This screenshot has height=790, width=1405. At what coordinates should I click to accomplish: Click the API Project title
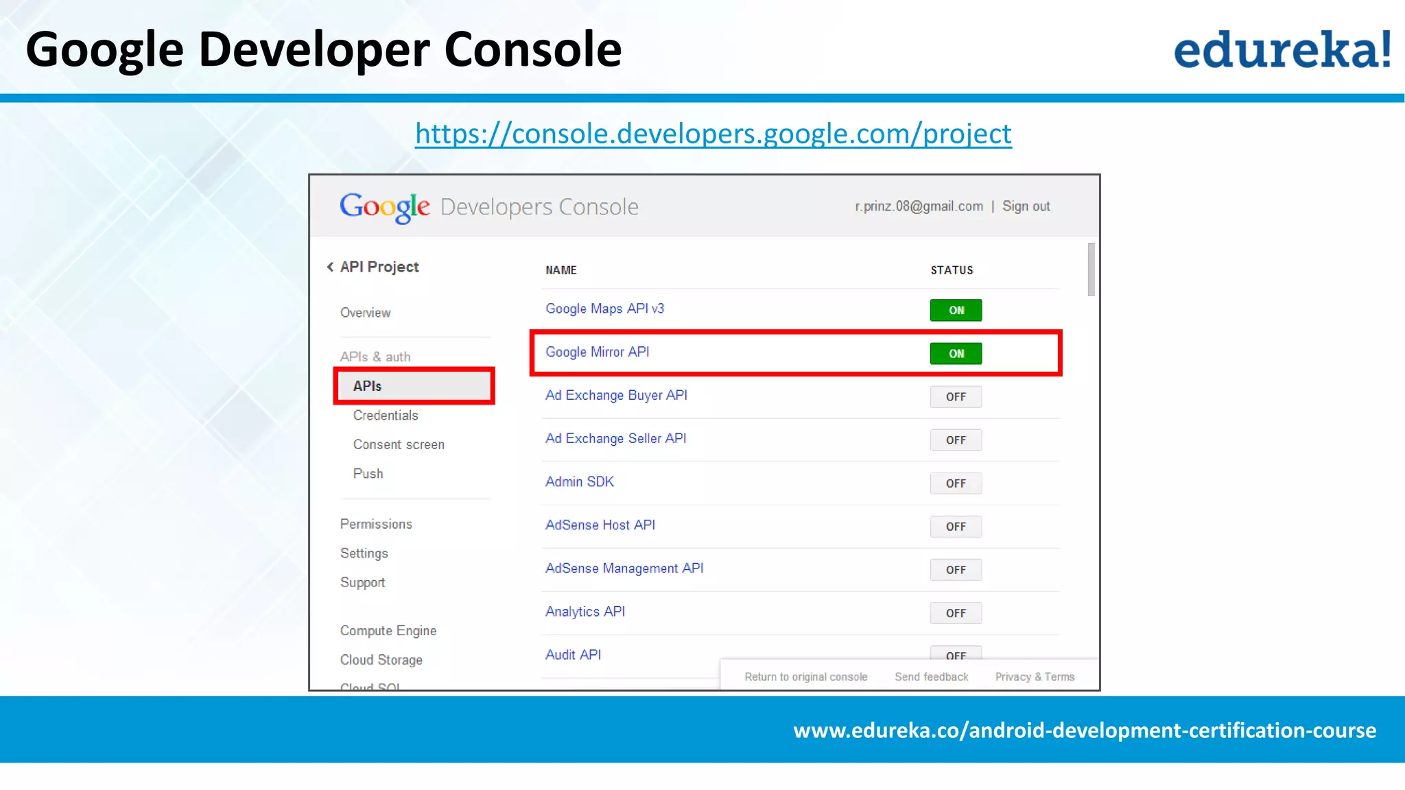[x=379, y=267]
